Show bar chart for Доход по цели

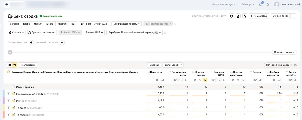(x=224, y=80)
